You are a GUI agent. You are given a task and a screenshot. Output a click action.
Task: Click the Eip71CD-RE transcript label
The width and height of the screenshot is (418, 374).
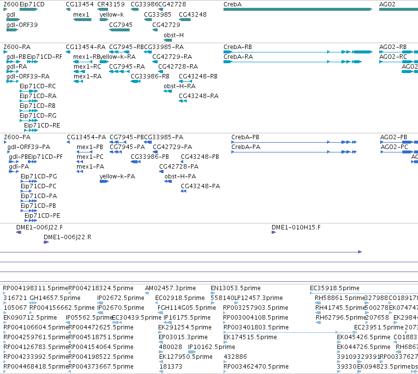(42, 125)
